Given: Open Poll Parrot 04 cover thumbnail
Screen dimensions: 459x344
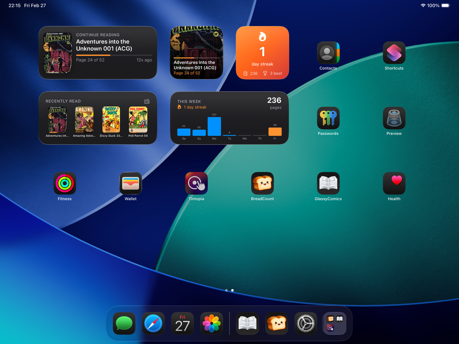Looking at the screenshot, I should [x=138, y=120].
